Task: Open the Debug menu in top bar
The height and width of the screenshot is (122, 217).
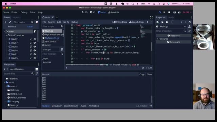Action: 24,12
